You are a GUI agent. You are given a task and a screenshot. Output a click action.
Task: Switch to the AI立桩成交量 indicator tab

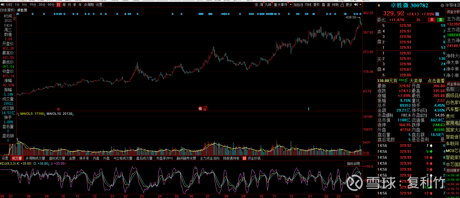(123, 158)
